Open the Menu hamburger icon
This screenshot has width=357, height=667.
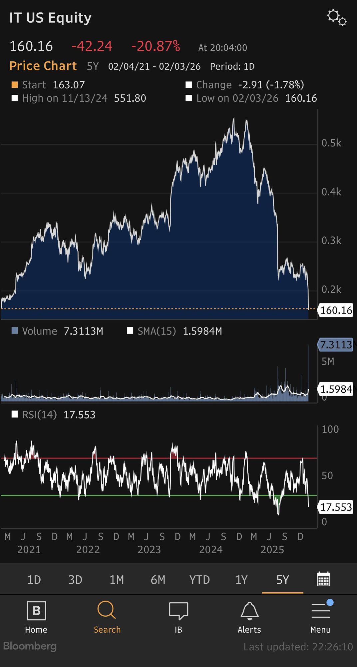coord(320,610)
